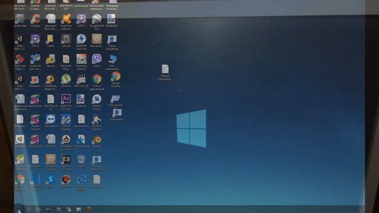Open Cortana circle on taskbar
Image resolution: width=379 pixels, height=213 pixels.
click(x=38, y=209)
